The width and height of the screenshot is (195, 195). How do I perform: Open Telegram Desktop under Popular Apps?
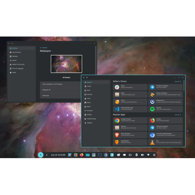point(166,128)
